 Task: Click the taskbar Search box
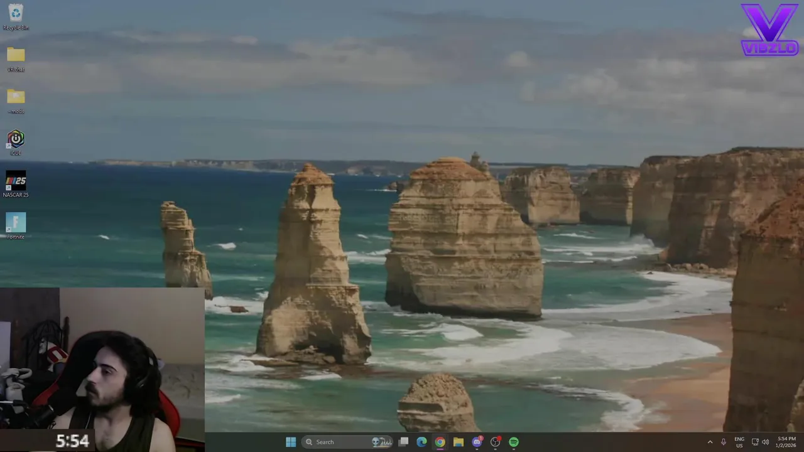point(348,442)
